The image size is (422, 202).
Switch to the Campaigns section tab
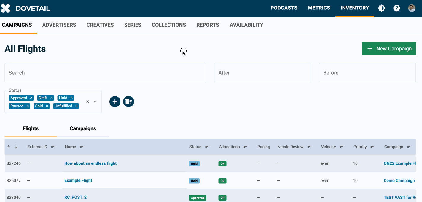tap(17, 25)
